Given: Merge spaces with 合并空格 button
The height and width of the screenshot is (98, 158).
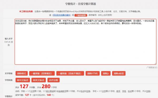Looking at the screenshot, I should tap(53, 80).
